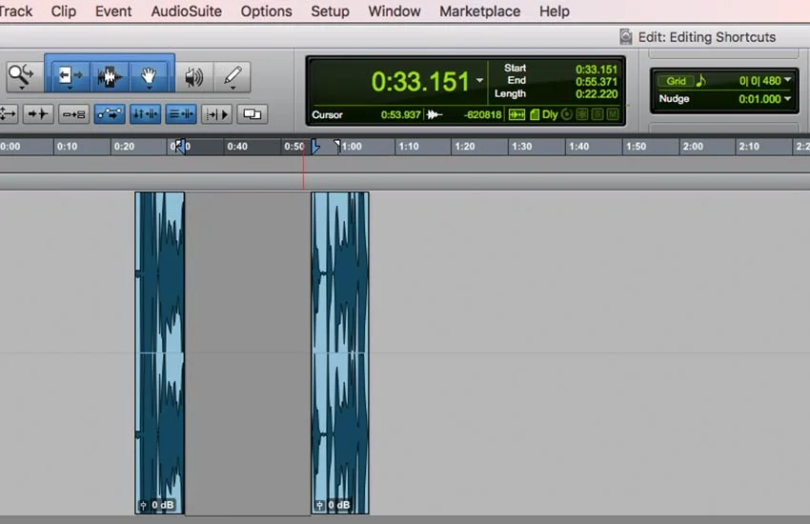This screenshot has width=810, height=524.
Task: Click the timeline data online status icon
Action: [516, 114]
